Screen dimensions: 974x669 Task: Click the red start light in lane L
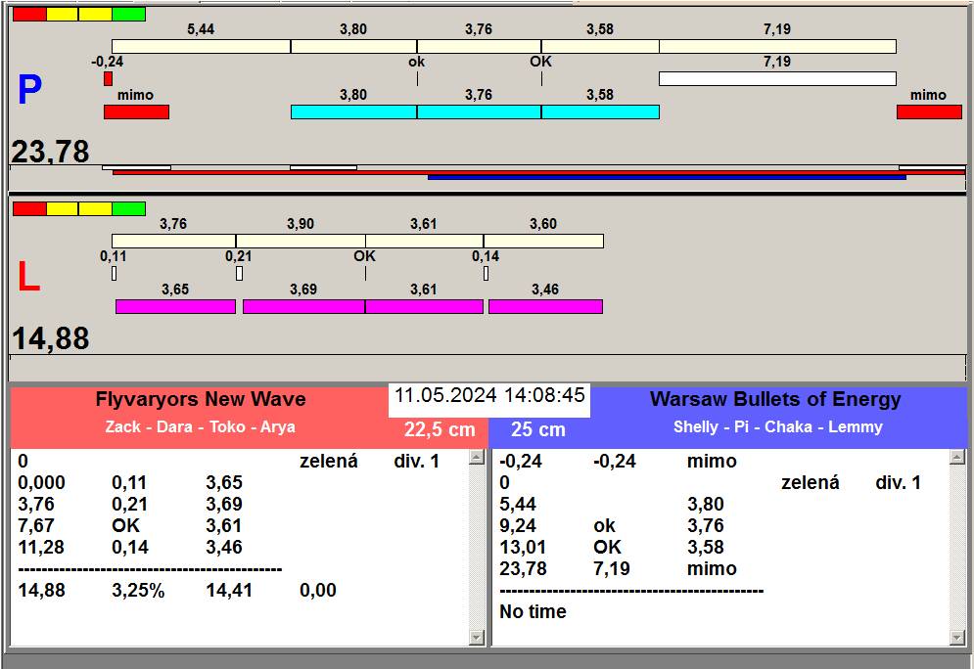[x=29, y=208]
